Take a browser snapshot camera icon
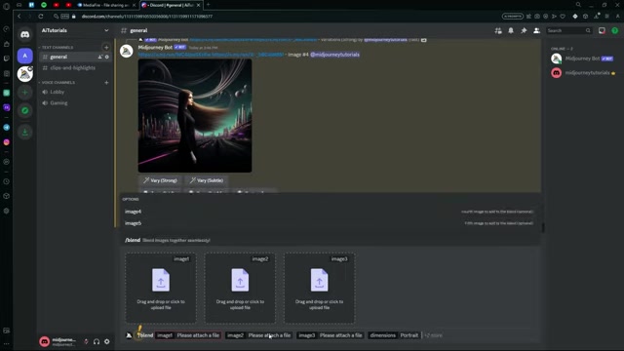This screenshot has height=351, width=624. [537, 17]
